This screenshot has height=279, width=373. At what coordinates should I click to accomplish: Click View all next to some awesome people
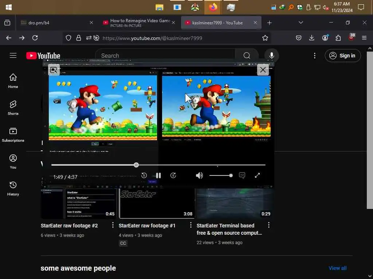338,268
